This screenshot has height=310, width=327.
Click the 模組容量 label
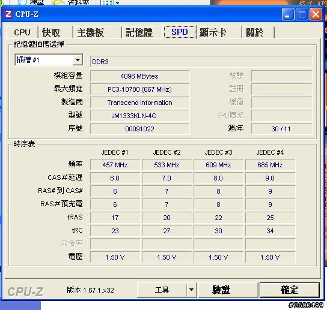pyautogui.click(x=68, y=76)
